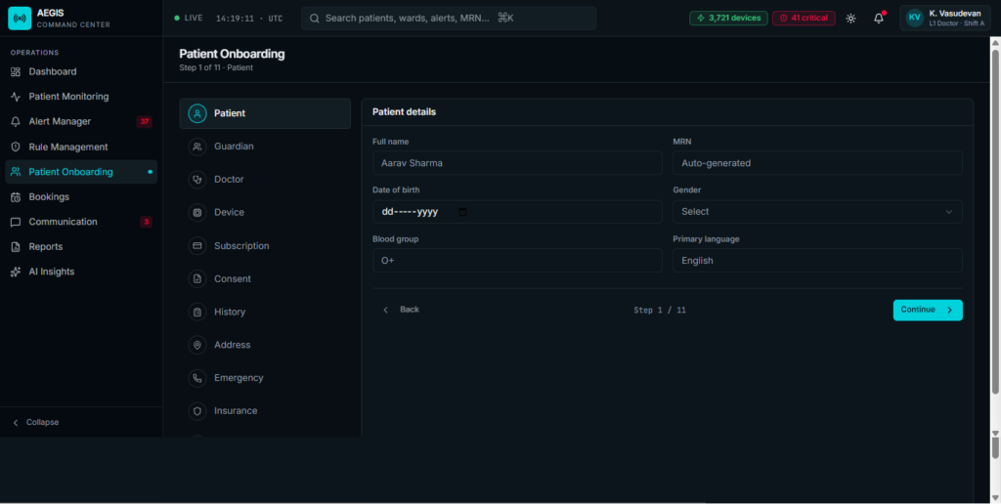Select the History onboarding step

point(265,312)
